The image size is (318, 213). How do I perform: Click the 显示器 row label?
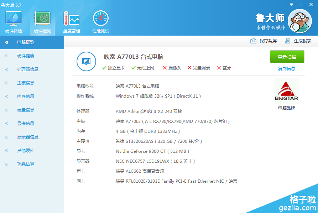click(83, 161)
